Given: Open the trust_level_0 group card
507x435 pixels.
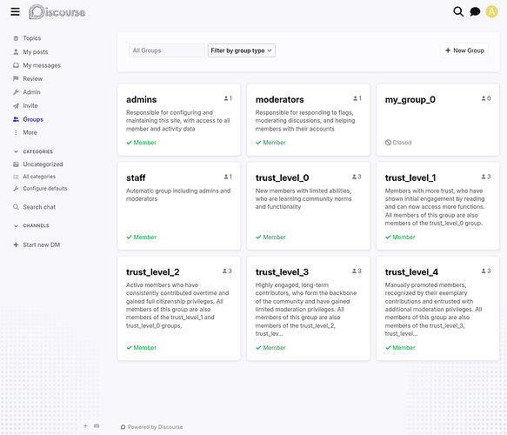Looking at the screenshot, I should pos(309,206).
